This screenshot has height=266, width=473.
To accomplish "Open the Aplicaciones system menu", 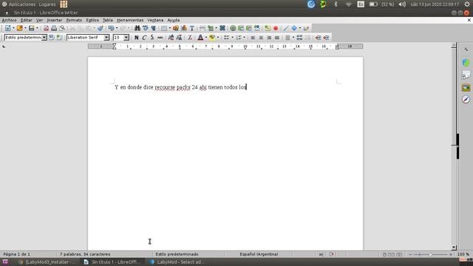I will click(x=21, y=4).
